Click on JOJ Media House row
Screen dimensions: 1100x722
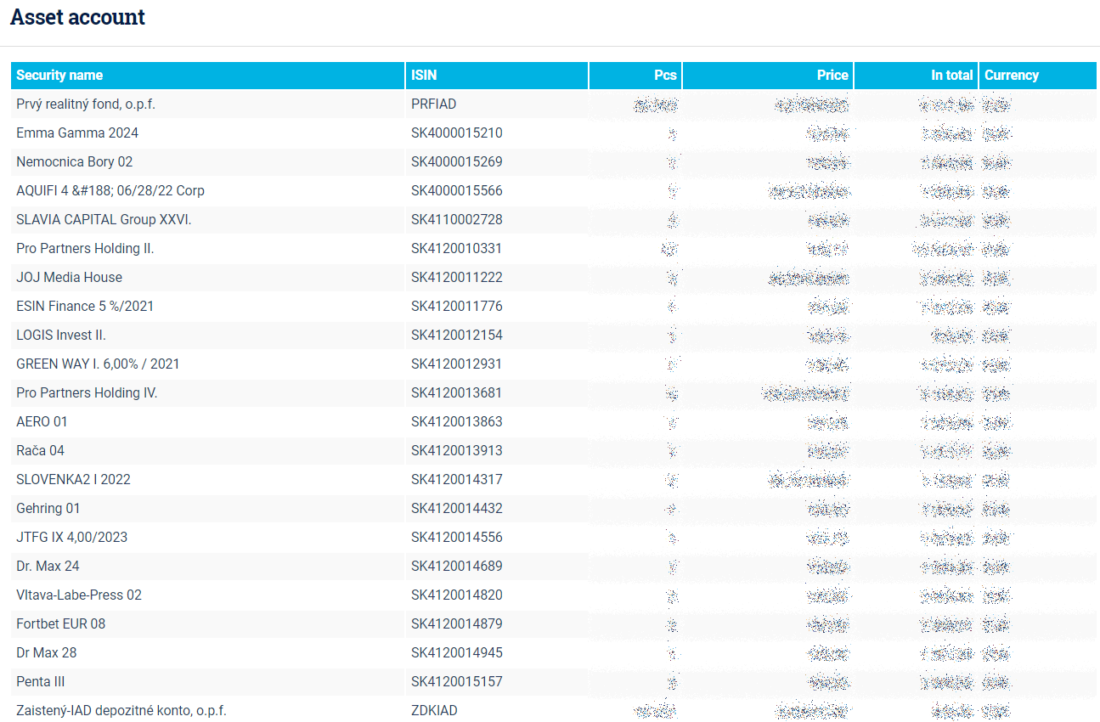(69, 277)
